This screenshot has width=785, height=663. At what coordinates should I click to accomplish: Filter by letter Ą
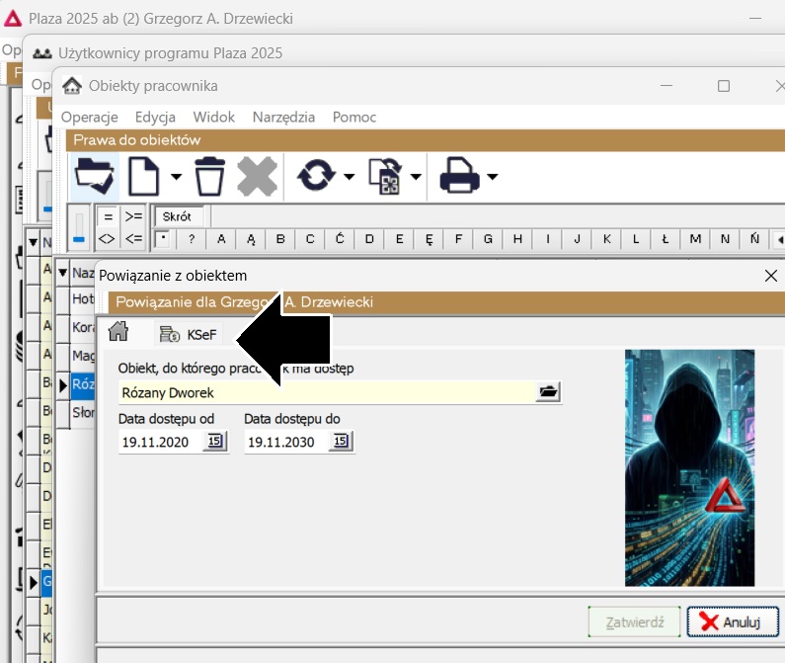pyautogui.click(x=251, y=239)
